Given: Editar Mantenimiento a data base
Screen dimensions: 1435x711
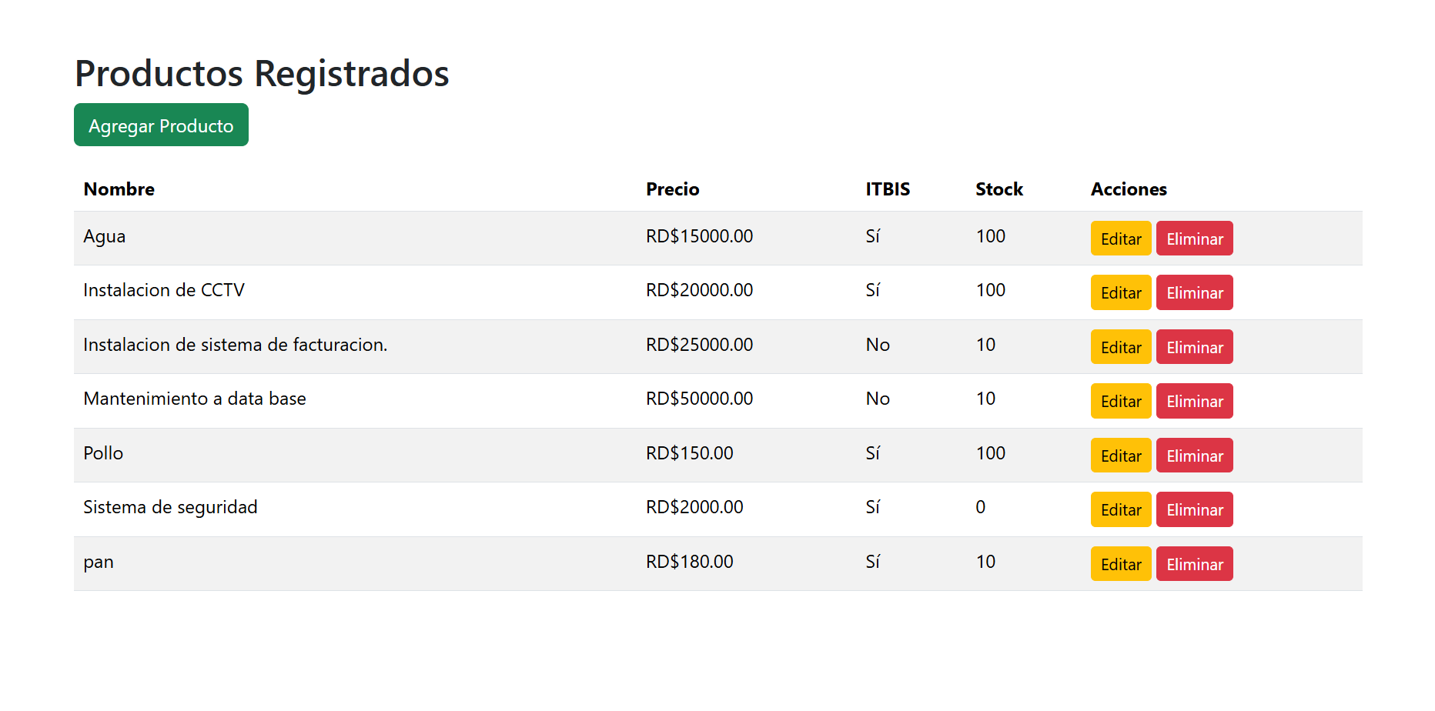Looking at the screenshot, I should coord(1120,401).
